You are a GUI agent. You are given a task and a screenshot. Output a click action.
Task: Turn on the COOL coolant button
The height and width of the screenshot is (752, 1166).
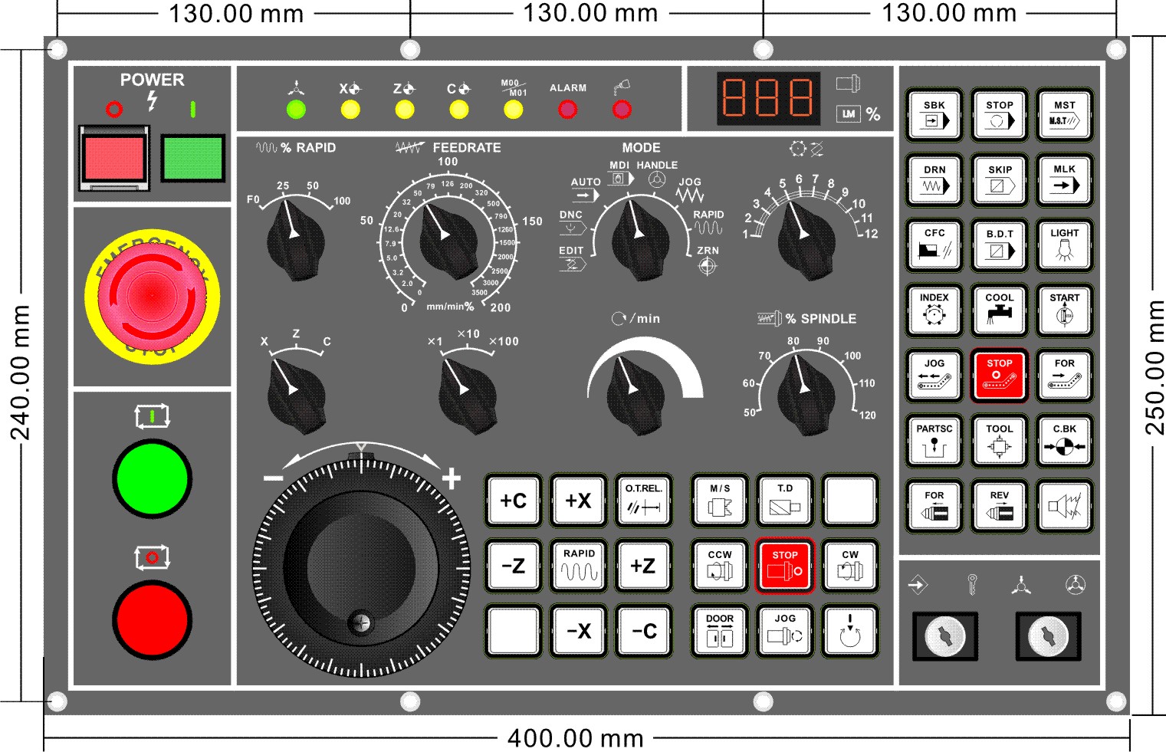coord(999,310)
